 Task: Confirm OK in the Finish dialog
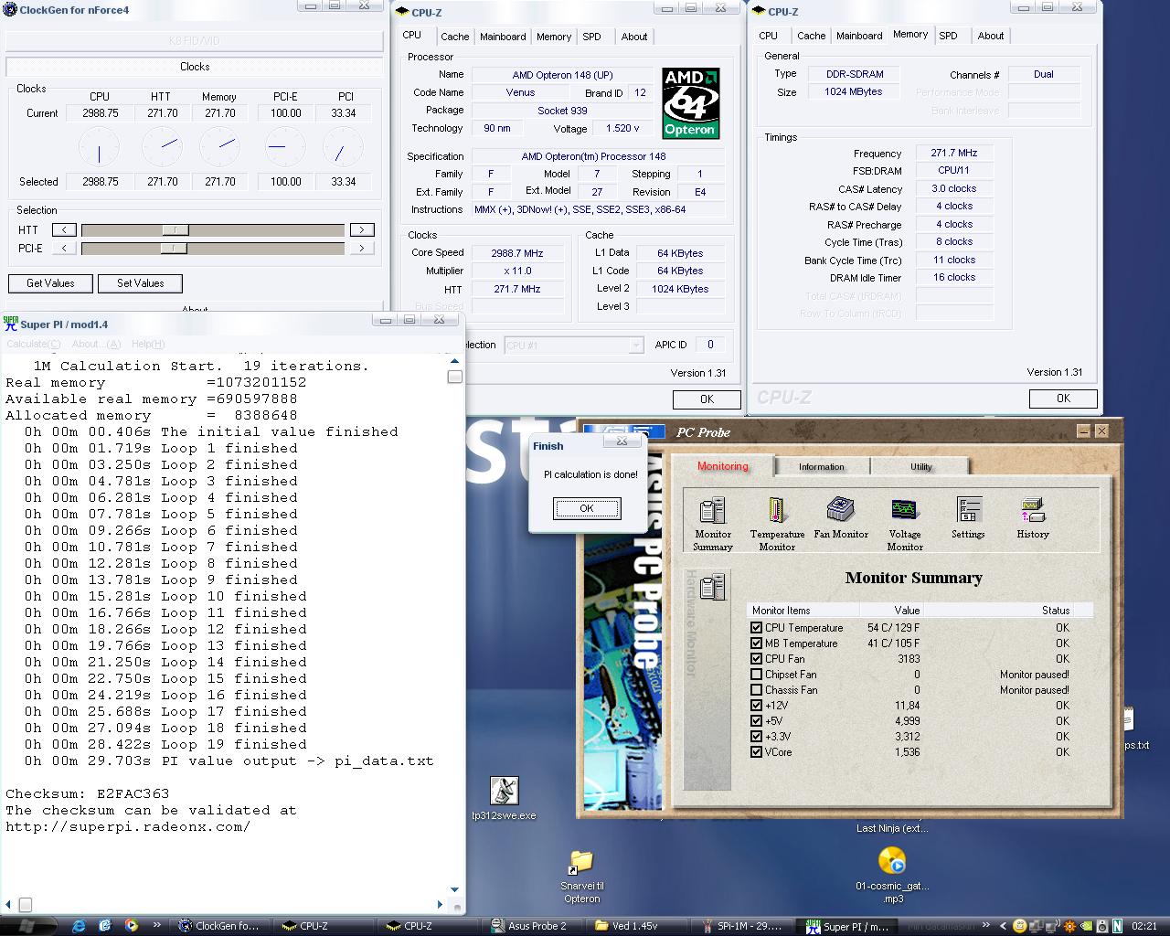point(587,508)
